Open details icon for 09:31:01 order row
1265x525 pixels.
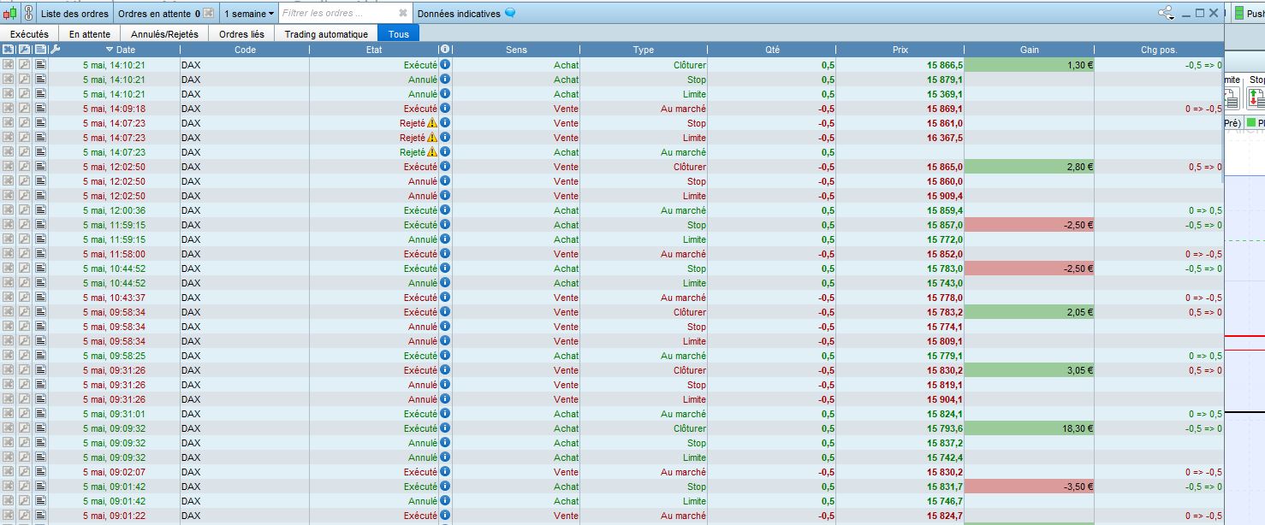[x=40, y=414]
